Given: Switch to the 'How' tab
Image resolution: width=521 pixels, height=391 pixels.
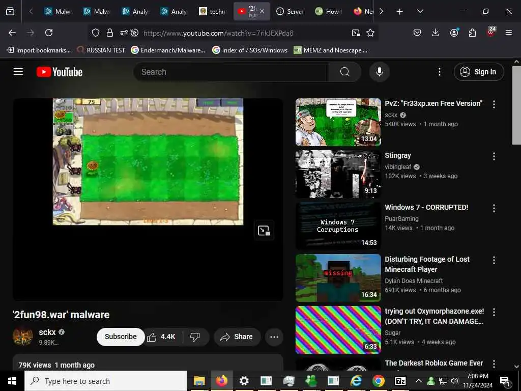Looking at the screenshot, I should point(328,11).
